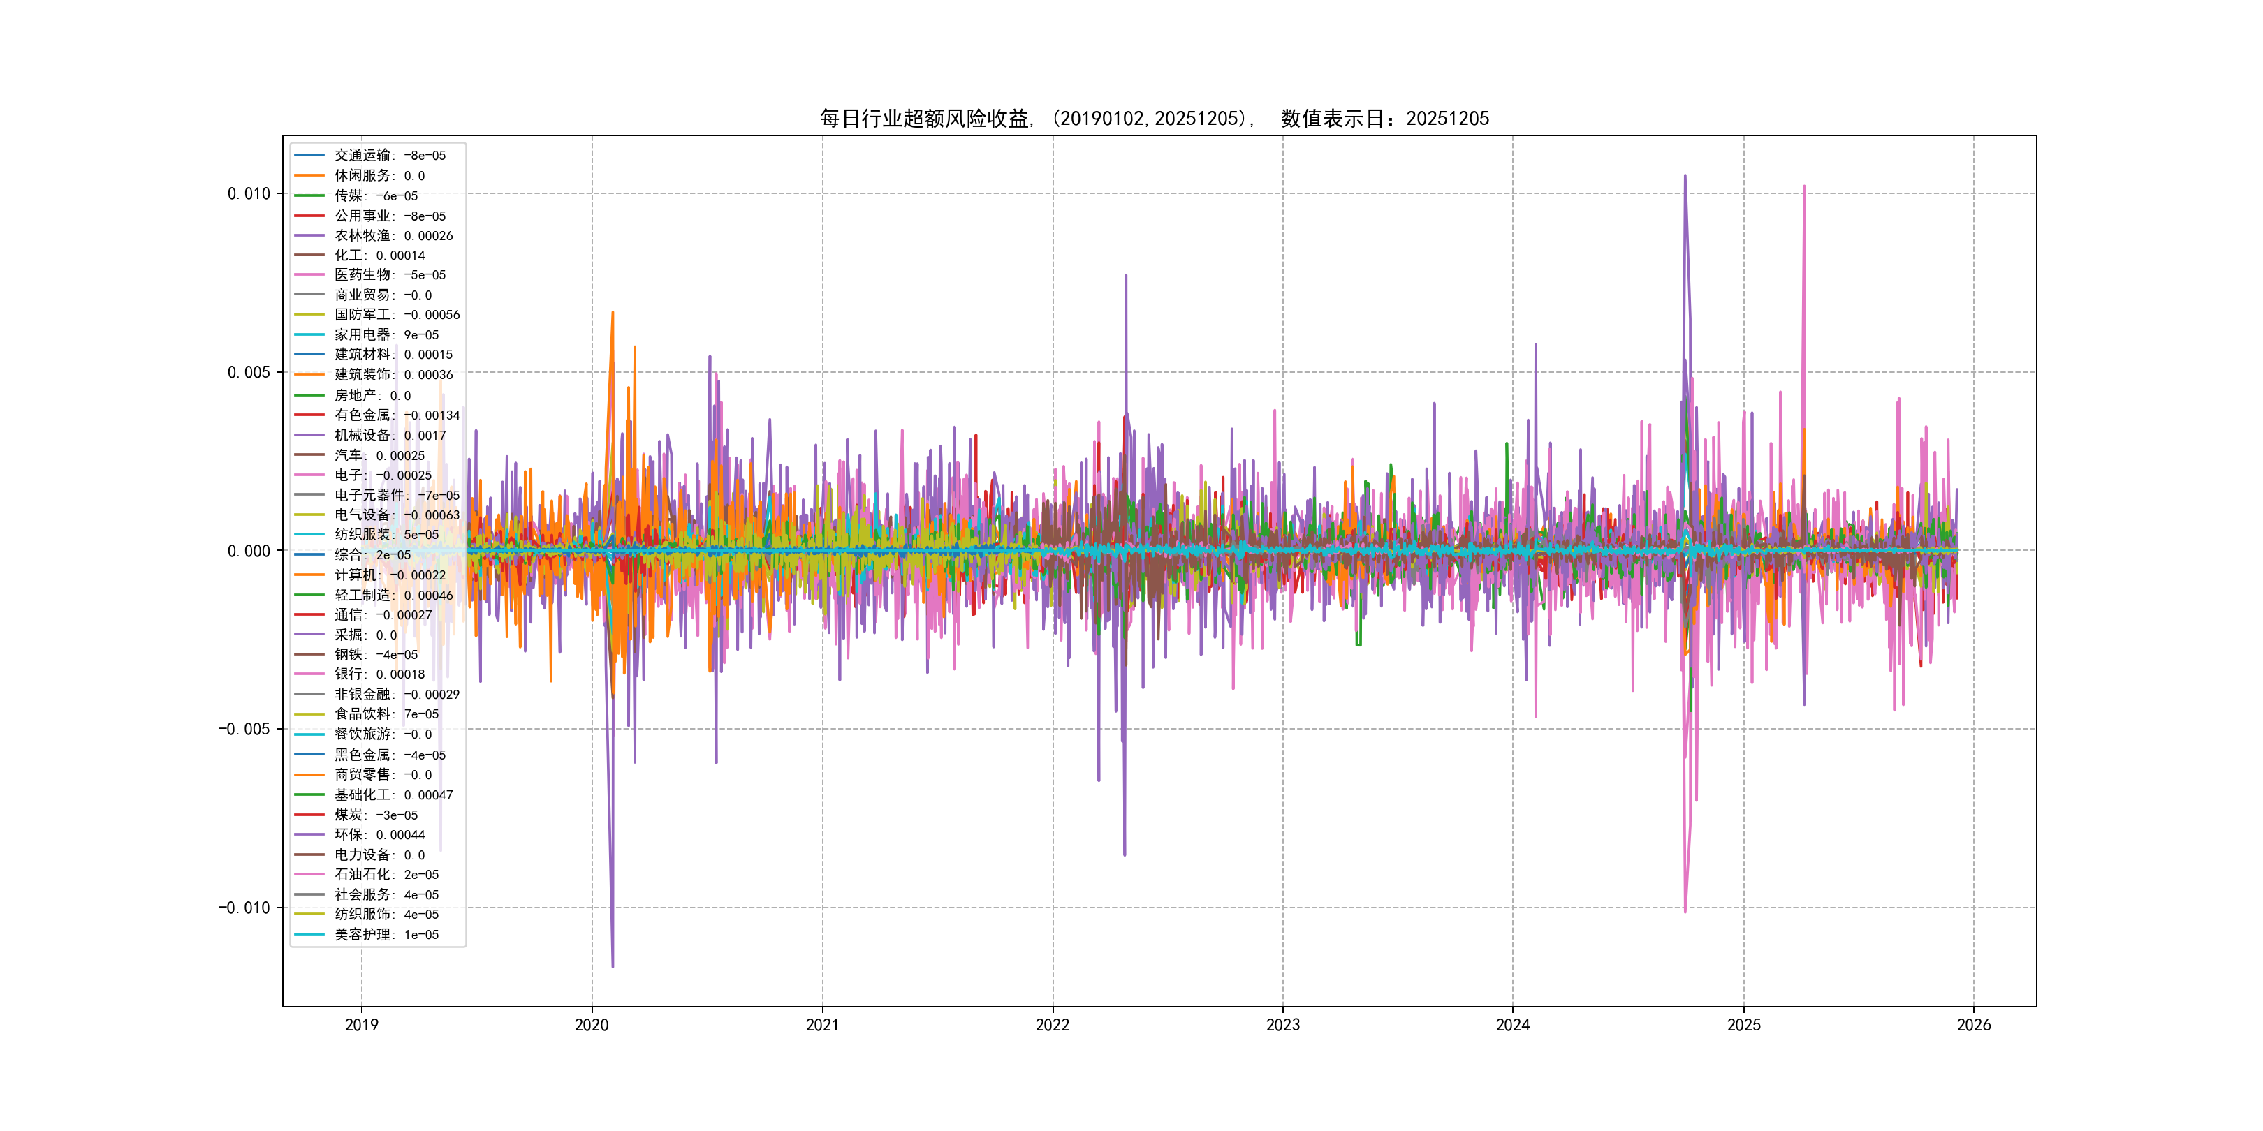Click the 2022 x-axis tick label
The height and width of the screenshot is (1131, 2263).
pos(1053,1025)
